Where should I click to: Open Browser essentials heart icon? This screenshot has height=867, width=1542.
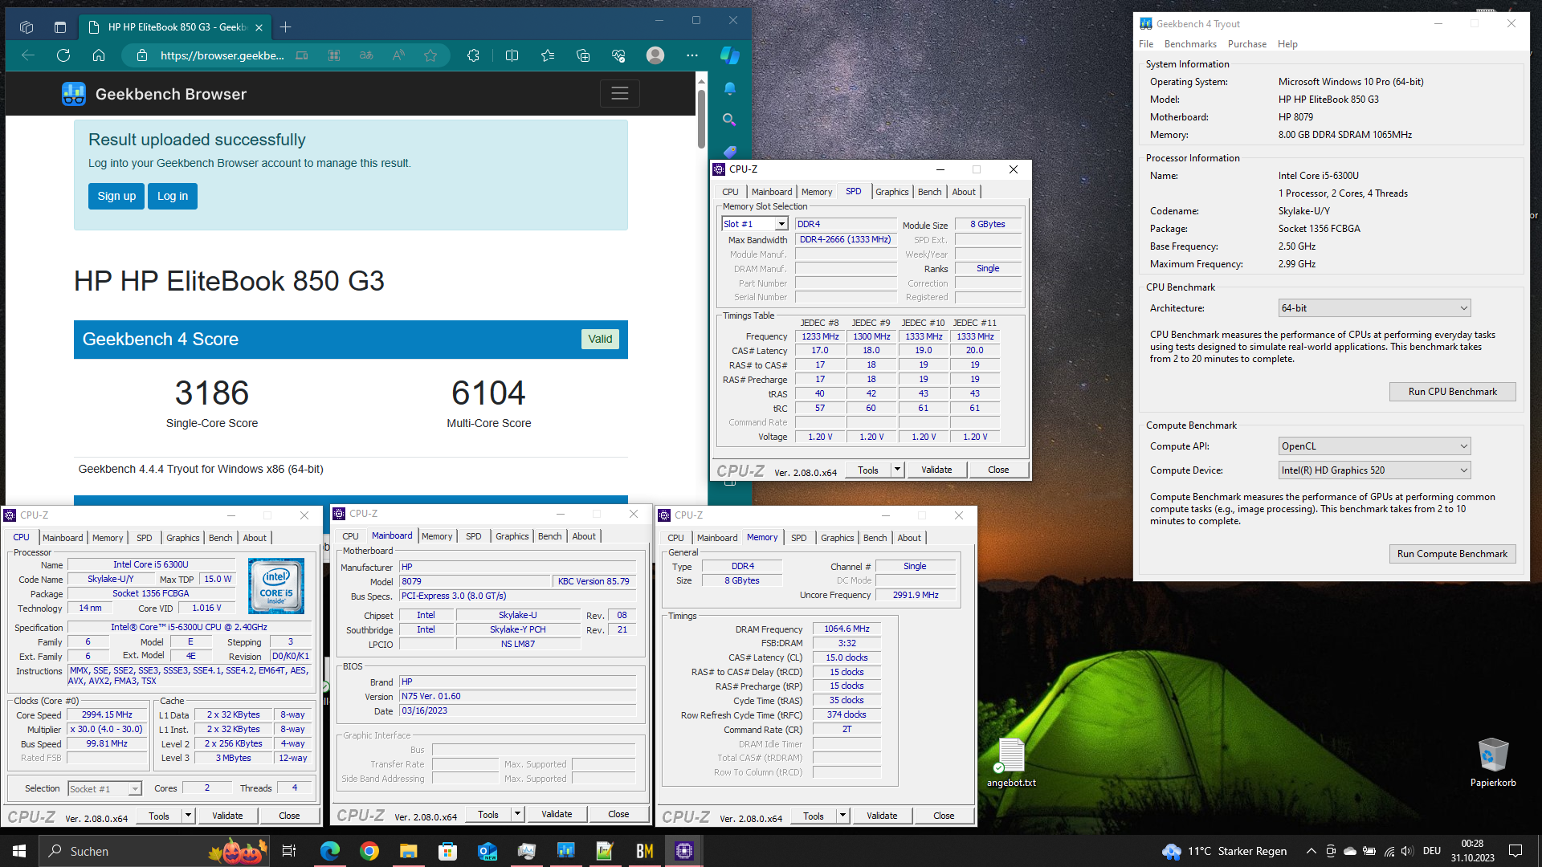[618, 55]
